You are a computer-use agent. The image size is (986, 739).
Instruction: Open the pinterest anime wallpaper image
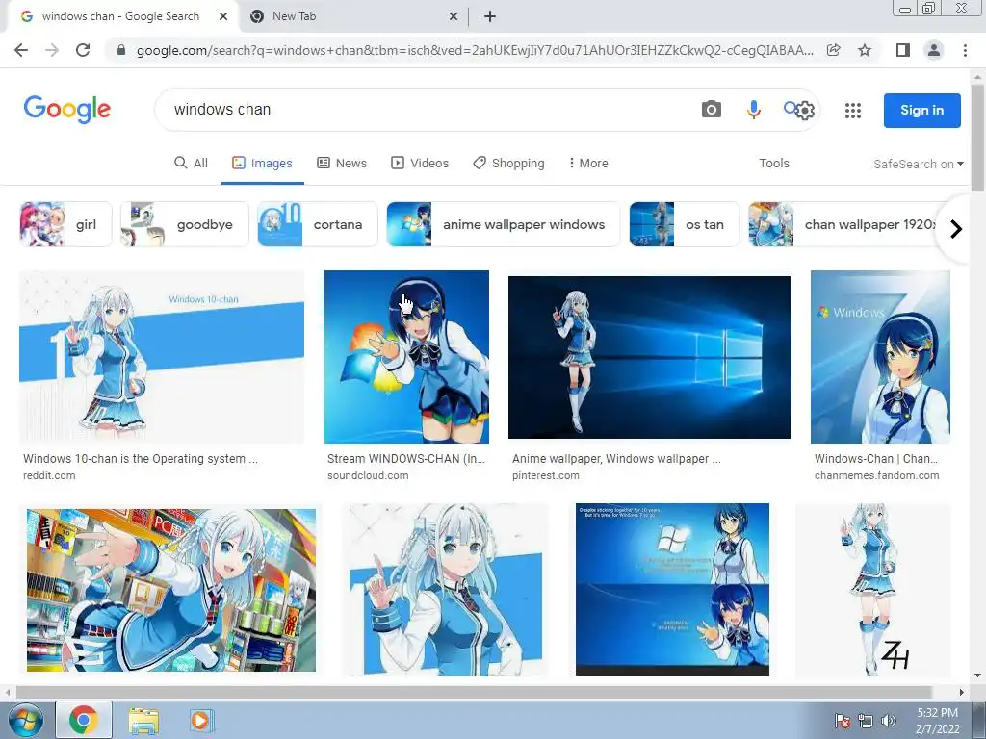650,357
